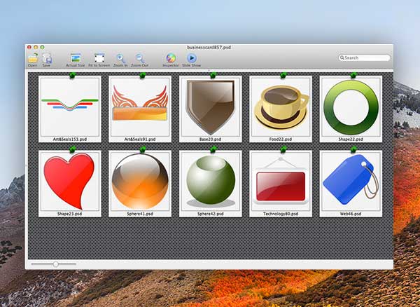This screenshot has height=307, width=420.
Task: Click the green pin above Base20.psd
Action: click(213, 75)
